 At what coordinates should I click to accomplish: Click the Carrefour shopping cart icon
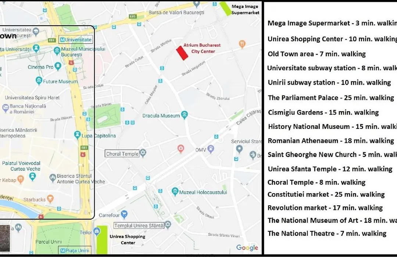tap(124, 214)
